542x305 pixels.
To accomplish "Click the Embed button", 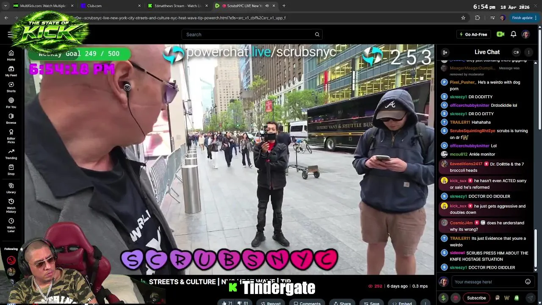I will (402, 303).
